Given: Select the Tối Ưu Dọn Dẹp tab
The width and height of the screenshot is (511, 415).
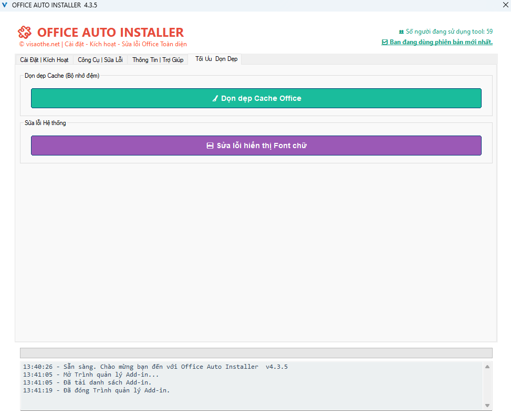Looking at the screenshot, I should (216, 59).
